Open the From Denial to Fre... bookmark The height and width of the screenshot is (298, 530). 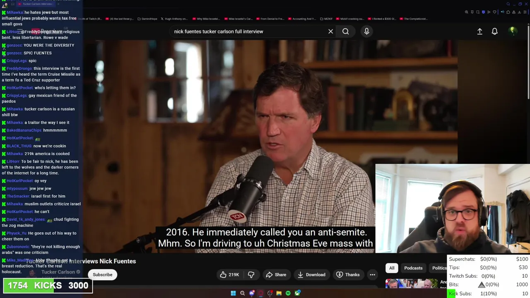point(270,19)
